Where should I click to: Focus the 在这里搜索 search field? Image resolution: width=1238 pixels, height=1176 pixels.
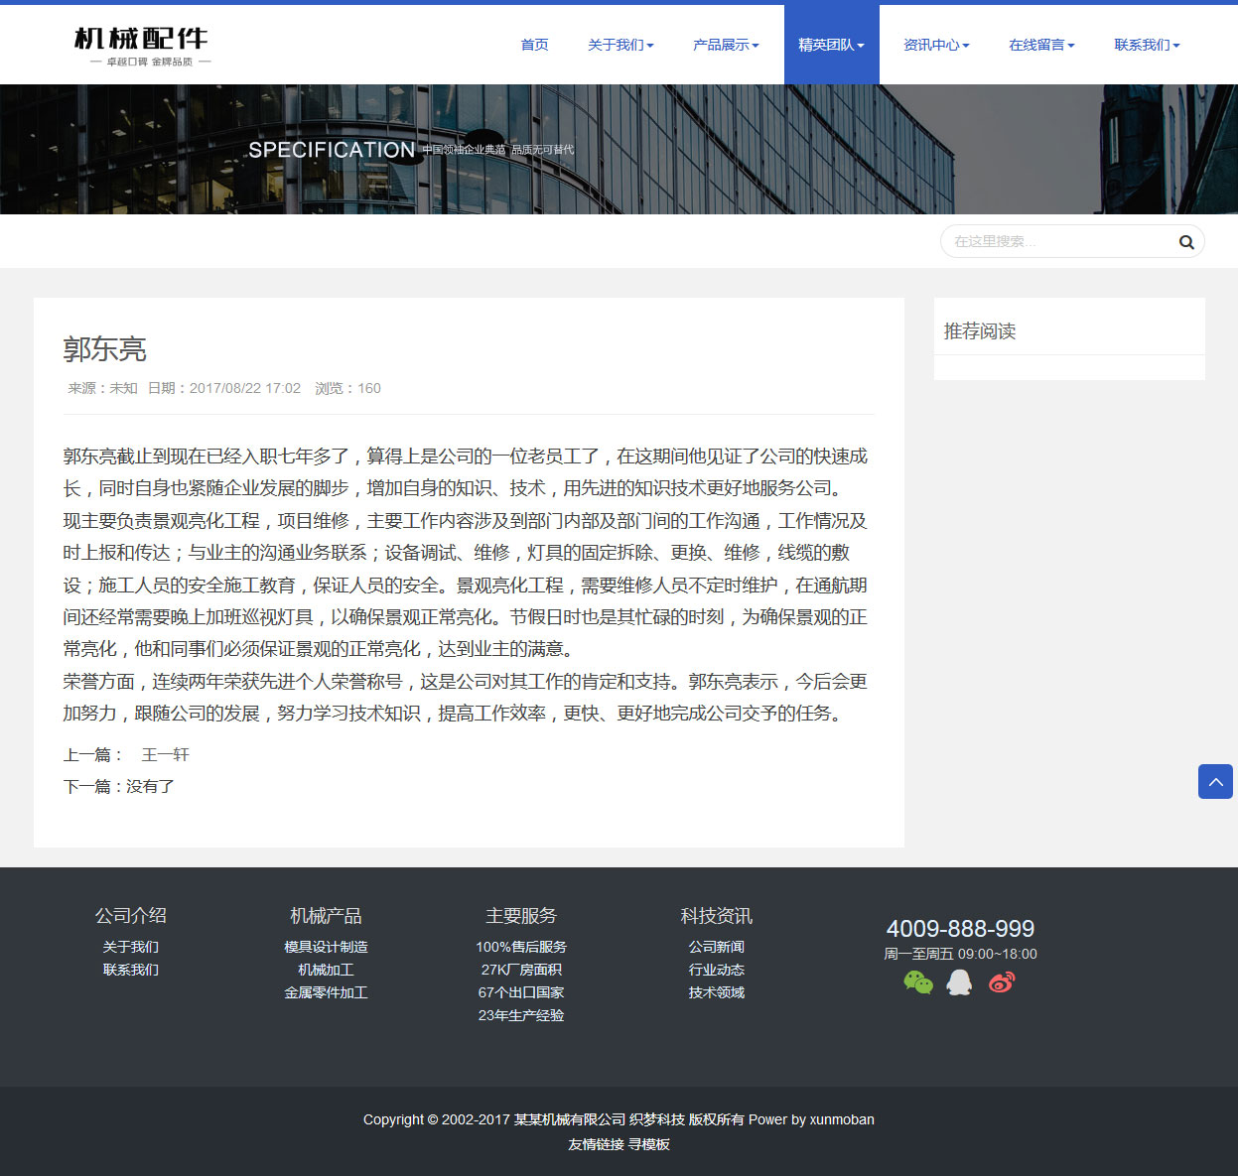1057,241
